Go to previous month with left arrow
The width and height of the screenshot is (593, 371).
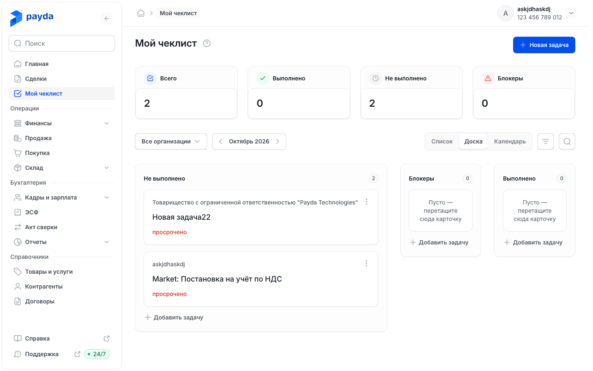click(x=221, y=141)
